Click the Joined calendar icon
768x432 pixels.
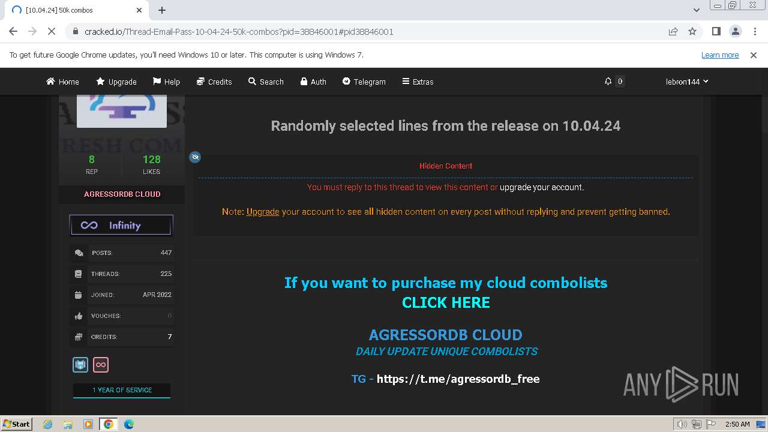78,295
